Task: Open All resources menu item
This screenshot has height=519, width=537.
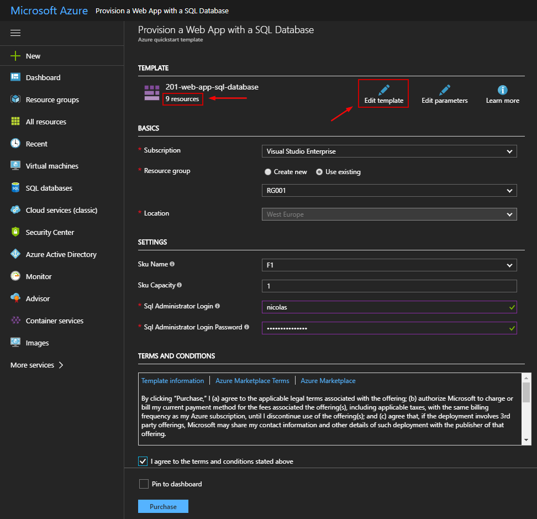Action: [46, 122]
